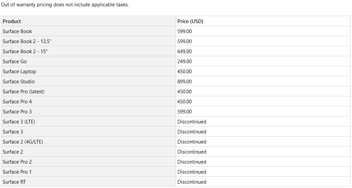The height and width of the screenshot is (188, 352).
Task: Select the Surface 3 (LTE) row
Action: pos(176,122)
